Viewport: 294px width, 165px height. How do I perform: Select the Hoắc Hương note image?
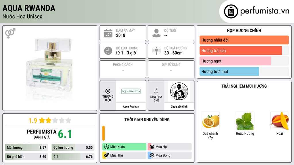click(245, 121)
